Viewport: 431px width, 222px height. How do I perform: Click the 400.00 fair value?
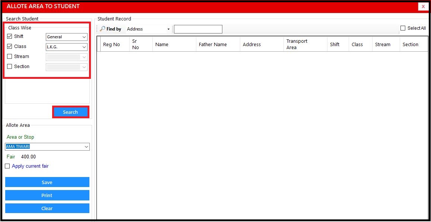[28, 157]
